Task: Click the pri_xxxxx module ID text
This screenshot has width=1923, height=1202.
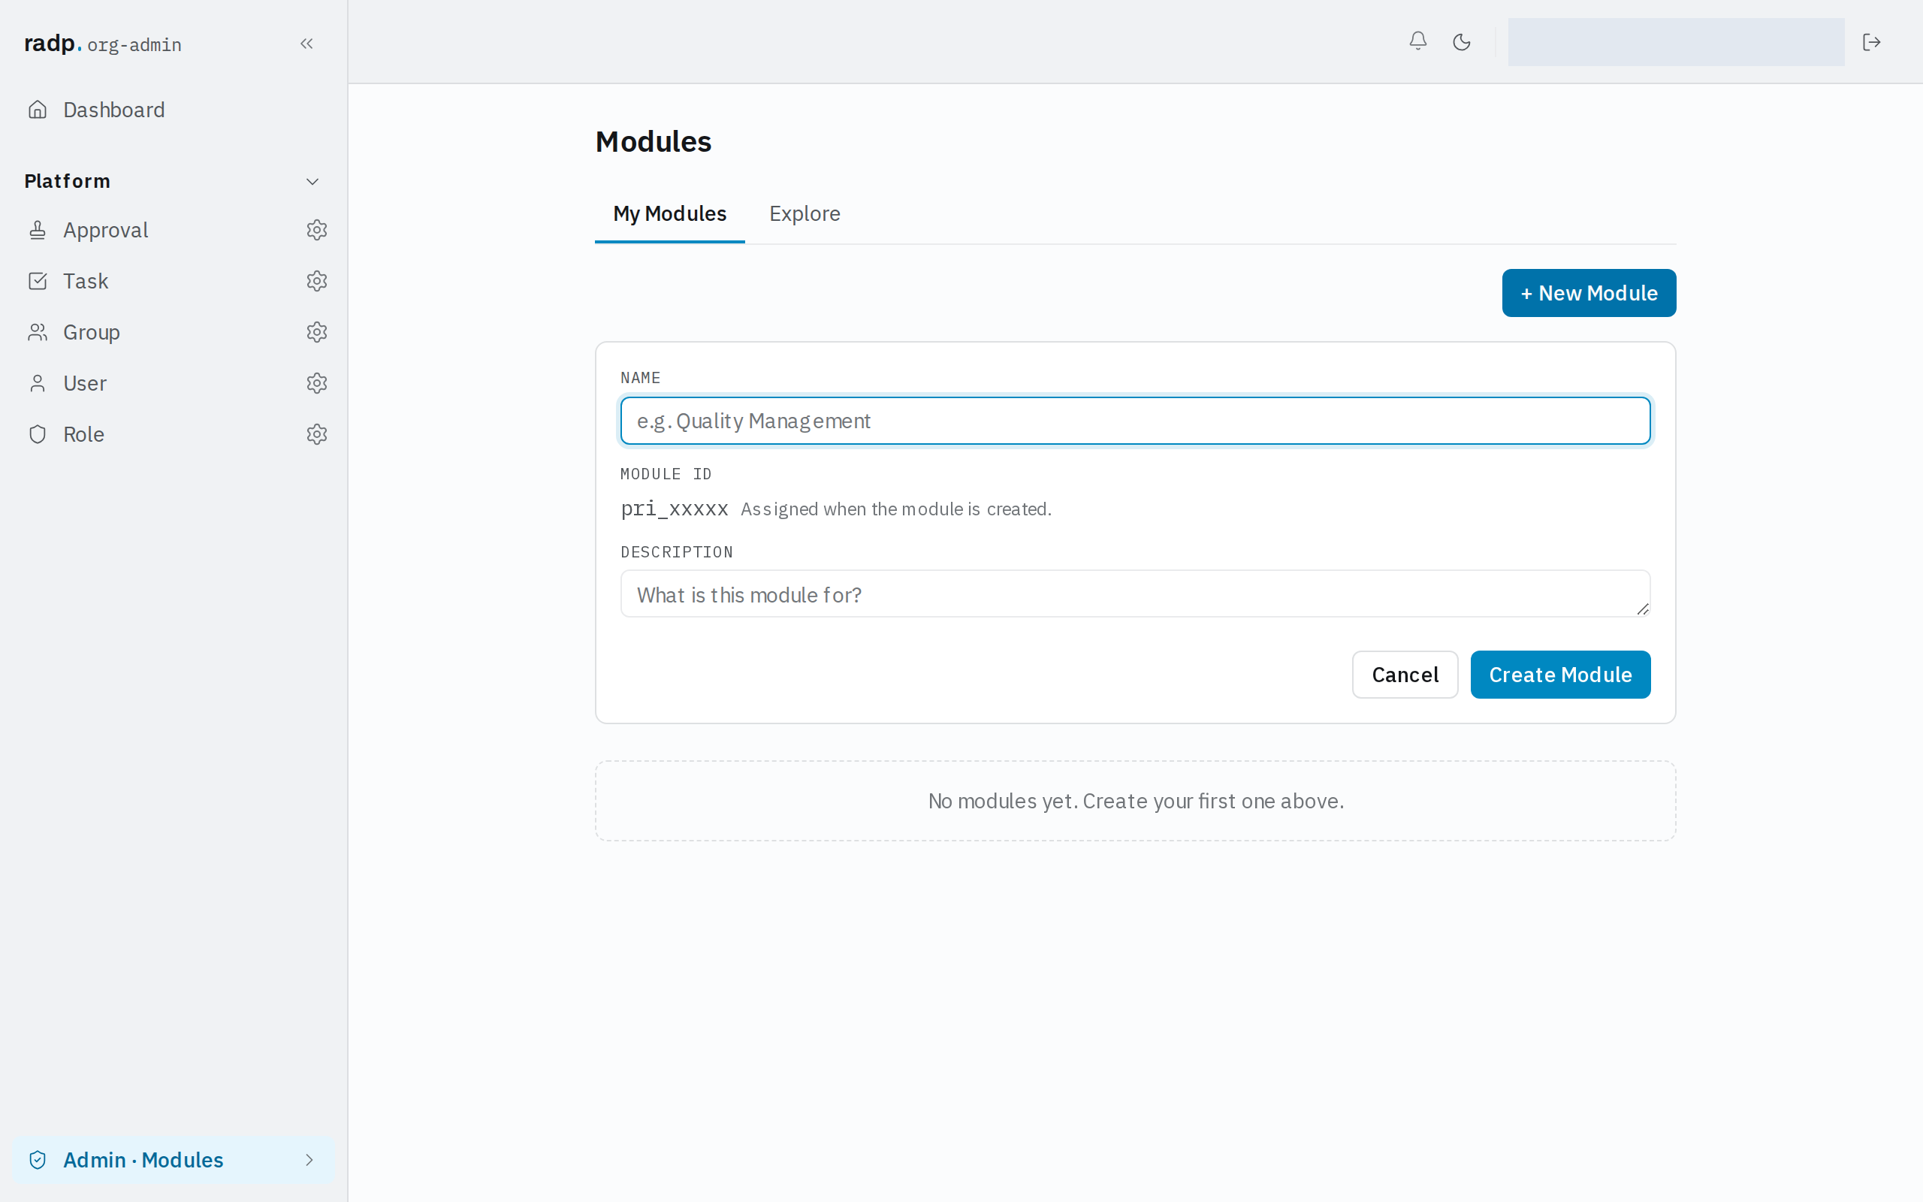Action: coord(675,509)
